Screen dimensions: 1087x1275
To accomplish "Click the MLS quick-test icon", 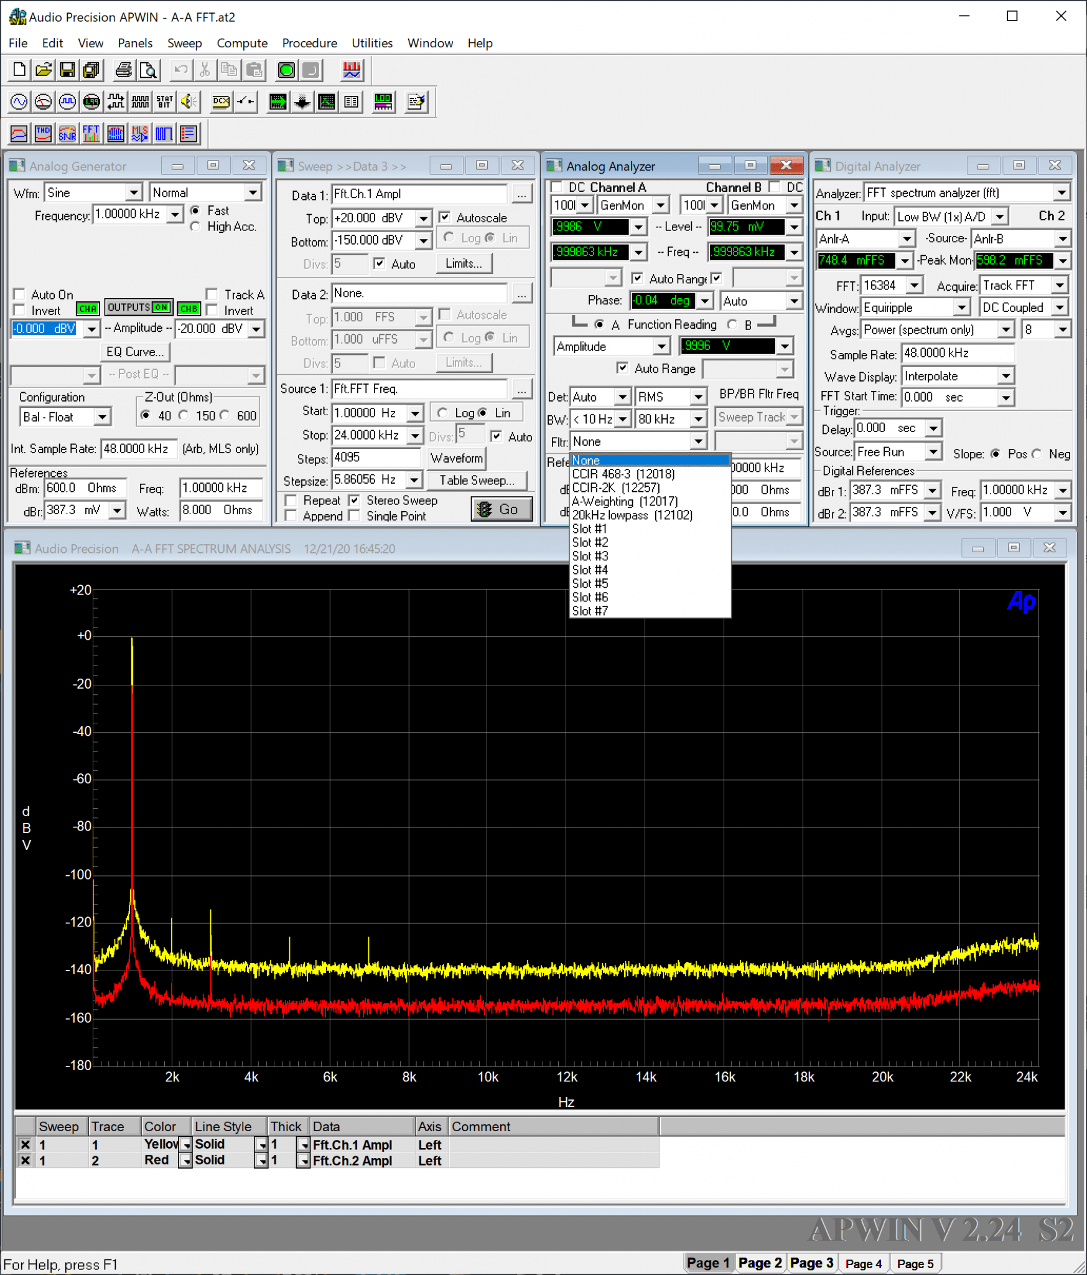I will 140,133.
